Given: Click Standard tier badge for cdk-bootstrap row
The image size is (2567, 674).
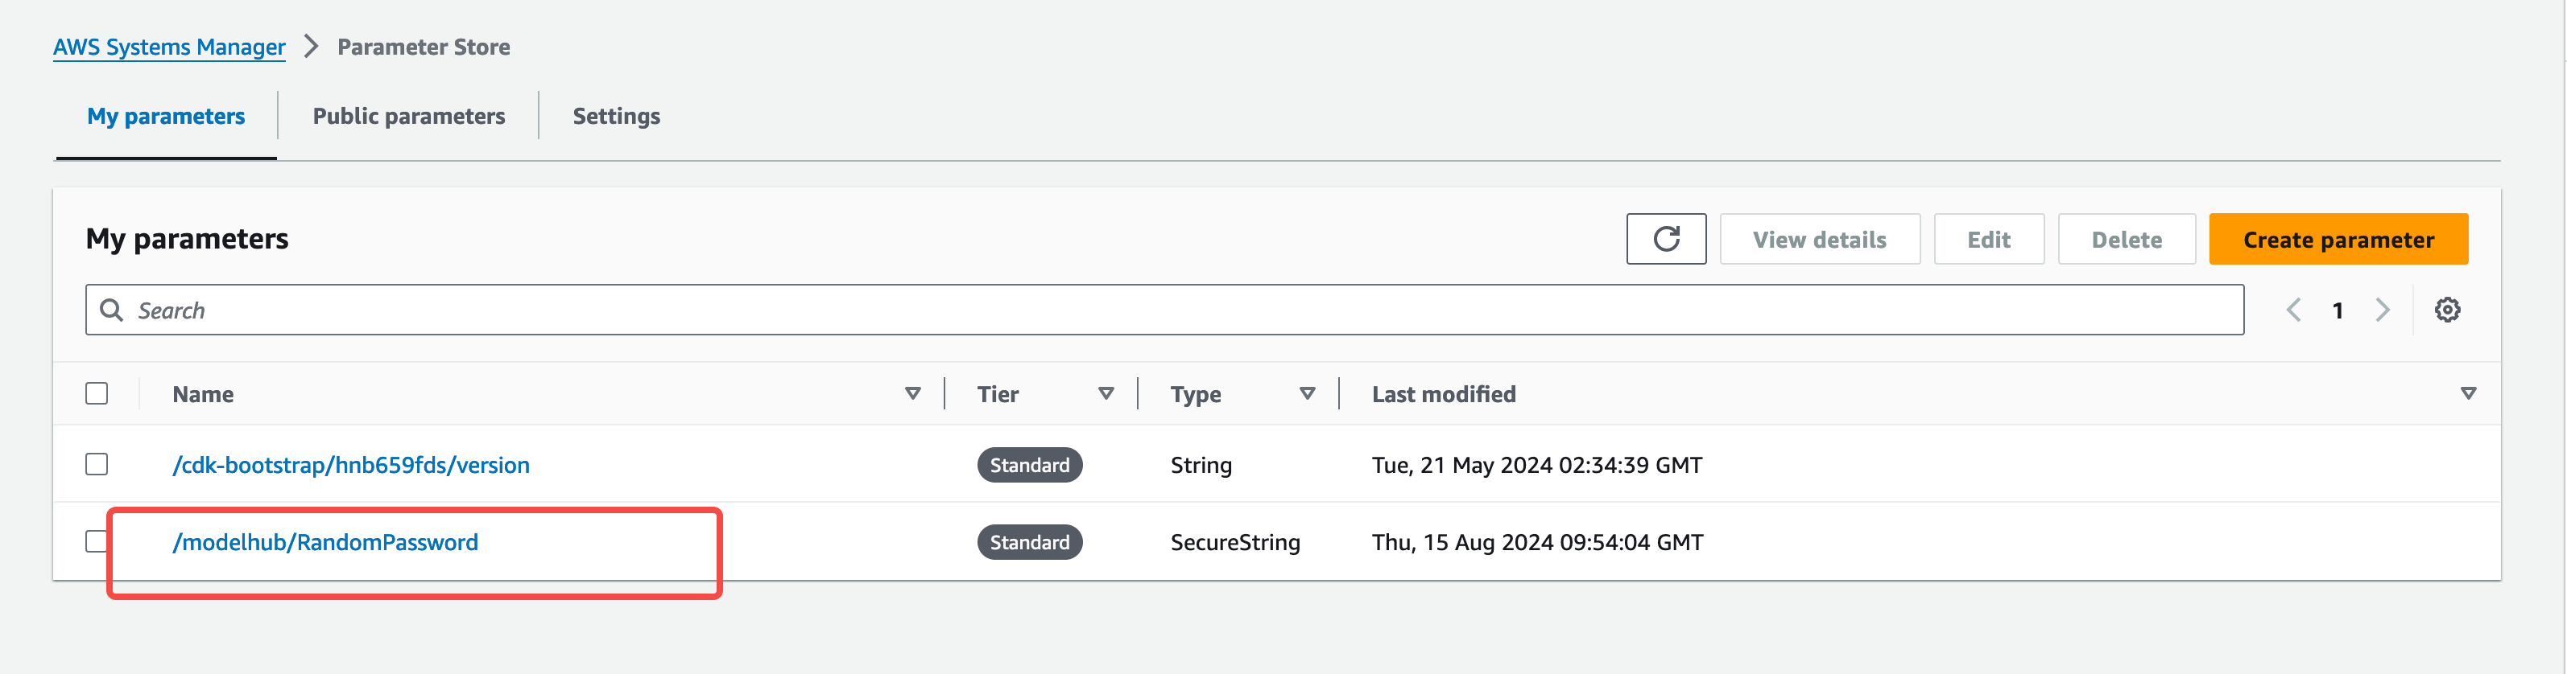Looking at the screenshot, I should [x=1029, y=465].
